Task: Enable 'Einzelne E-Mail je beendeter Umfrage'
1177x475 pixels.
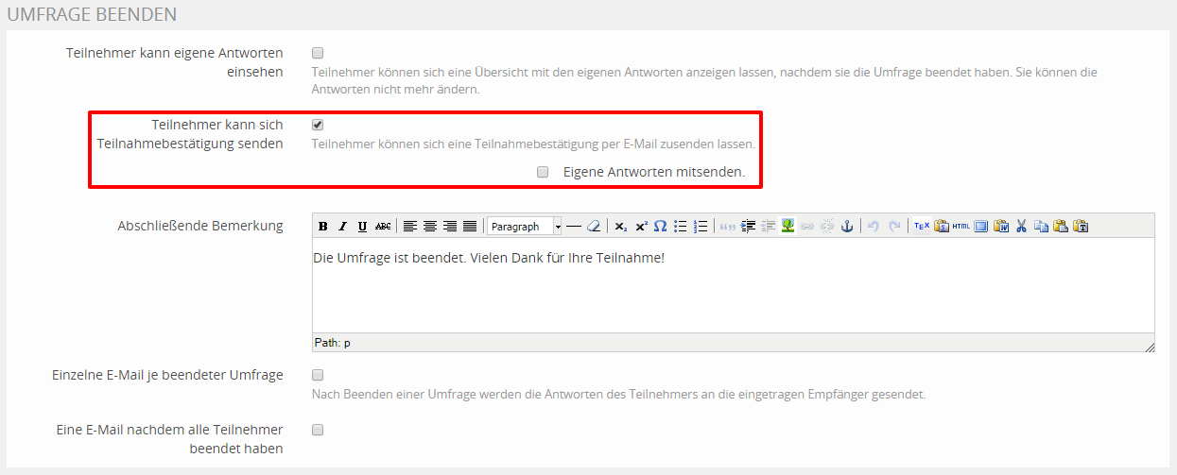Action: 318,375
